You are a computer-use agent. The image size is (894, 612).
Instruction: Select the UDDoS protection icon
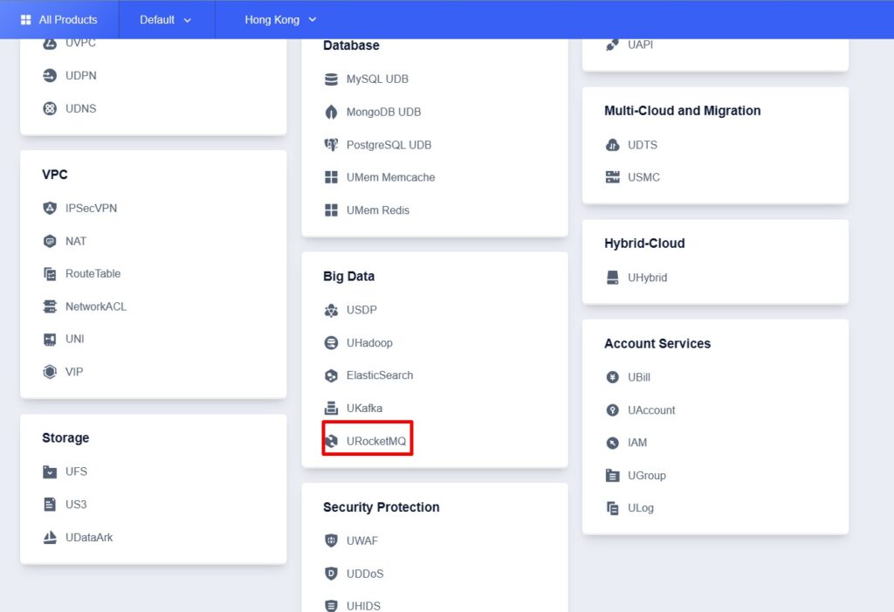(332, 574)
